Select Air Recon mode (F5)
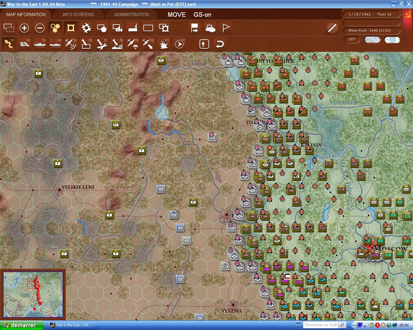This screenshot has width=413, height=330. (71, 44)
